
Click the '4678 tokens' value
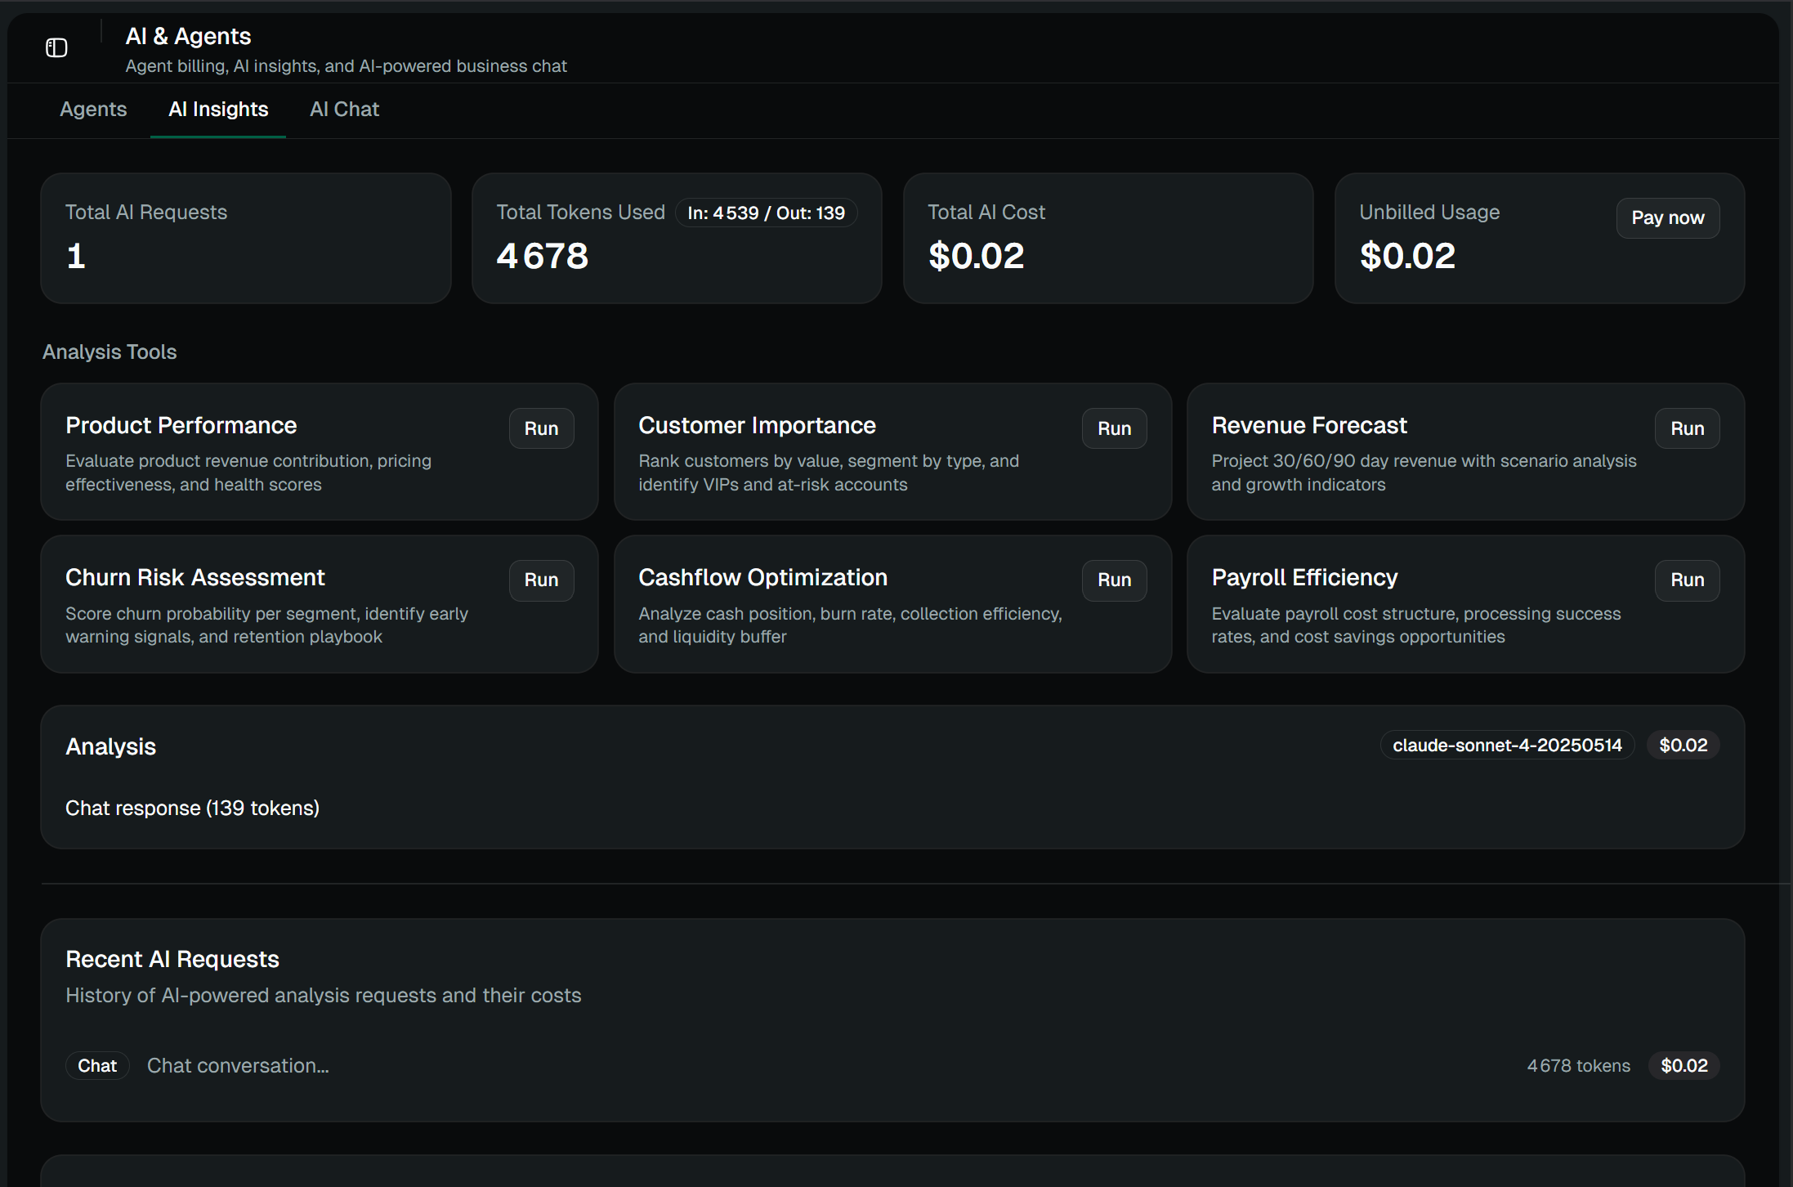click(1578, 1066)
